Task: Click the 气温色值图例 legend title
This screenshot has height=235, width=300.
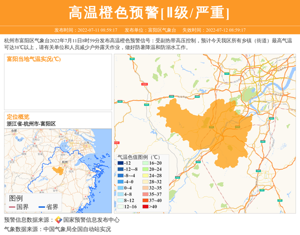Action: [138, 157]
